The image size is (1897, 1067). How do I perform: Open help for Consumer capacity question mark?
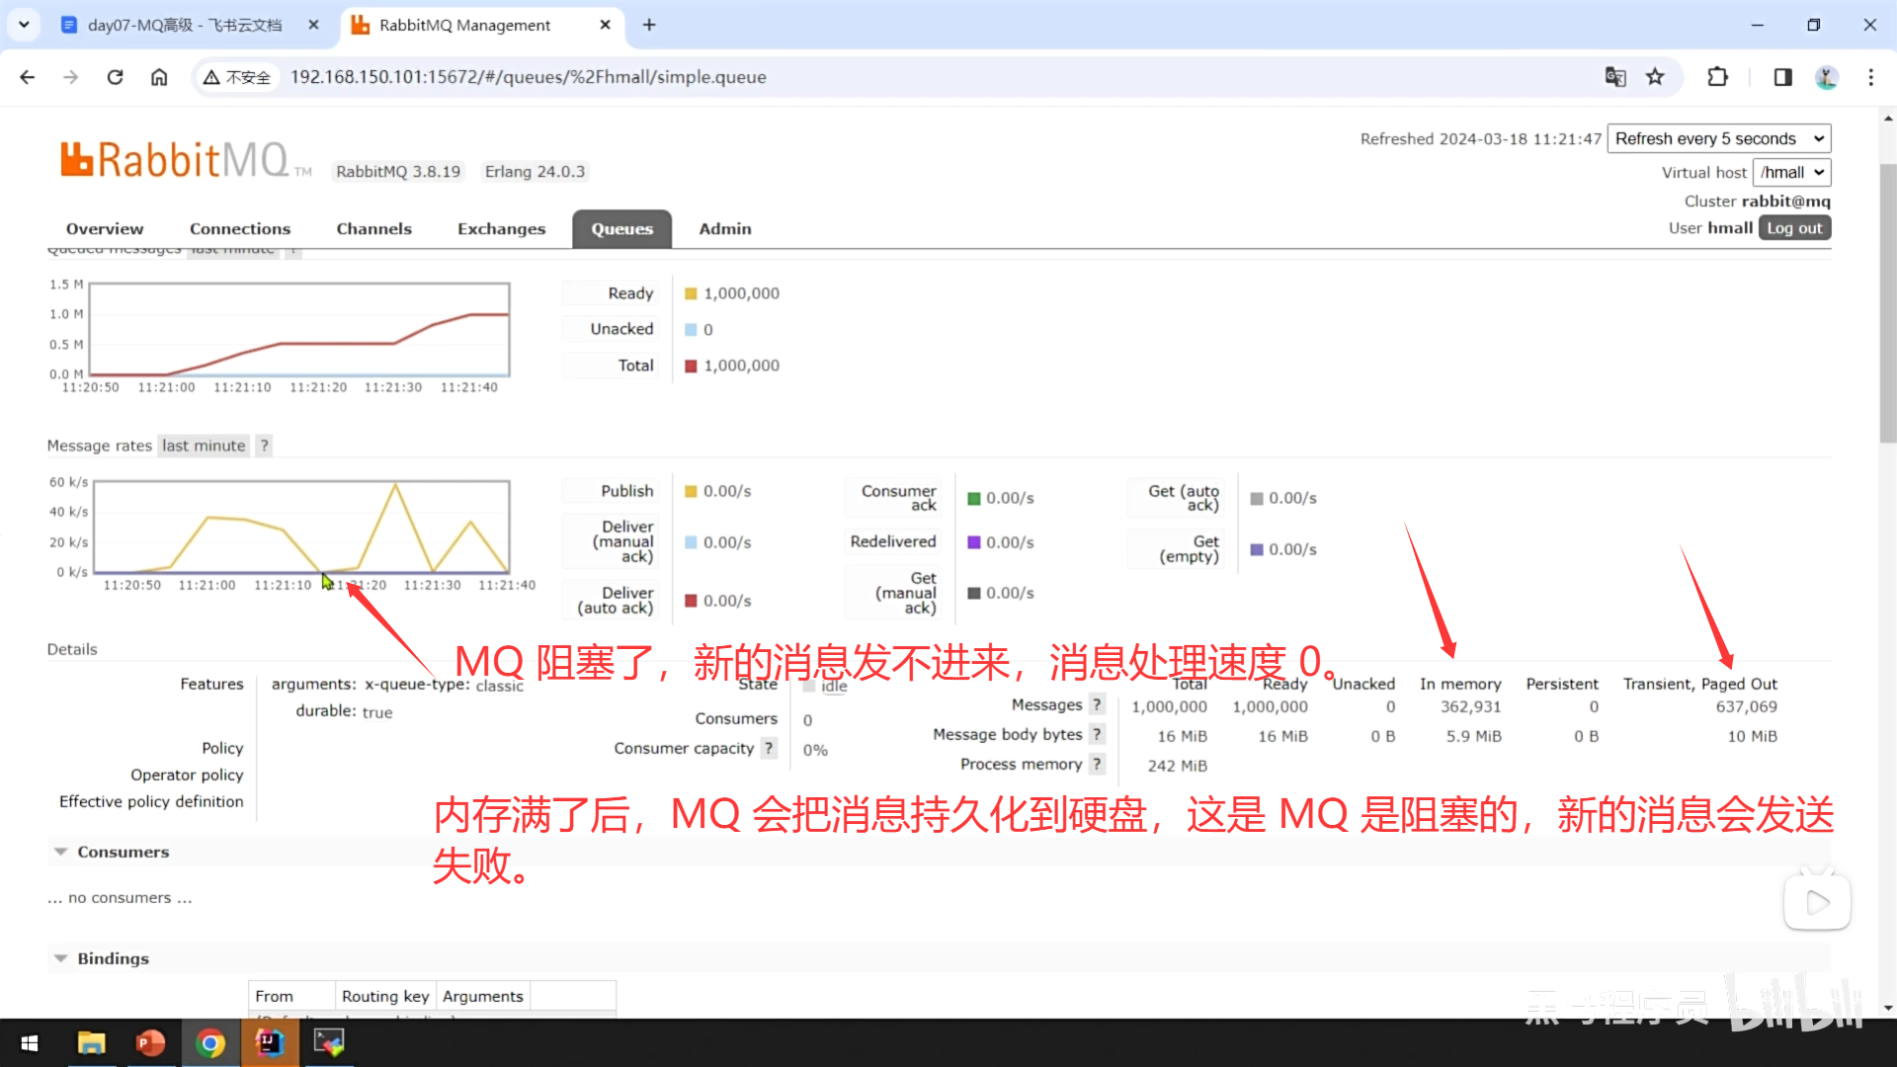coord(769,748)
